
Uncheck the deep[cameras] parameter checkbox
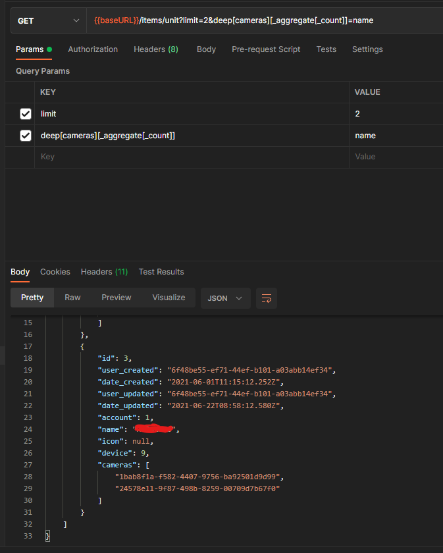pos(26,136)
